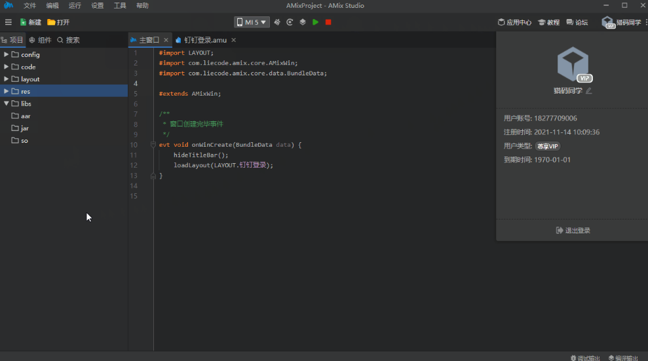This screenshot has height=361, width=648.
Task: Collapse the onWinCreate code fold marker
Action: click(x=153, y=145)
